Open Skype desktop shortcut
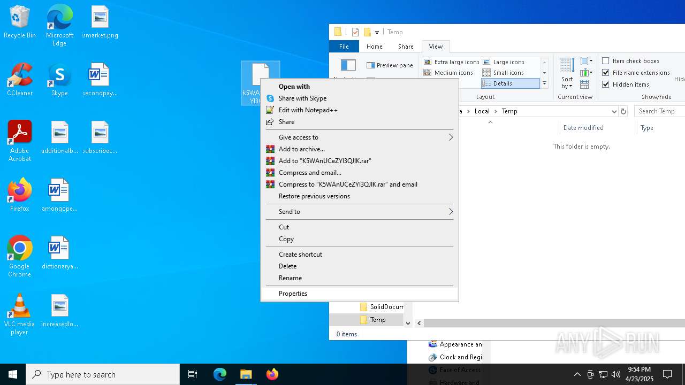Screen dimensions: 685x385 59,80
